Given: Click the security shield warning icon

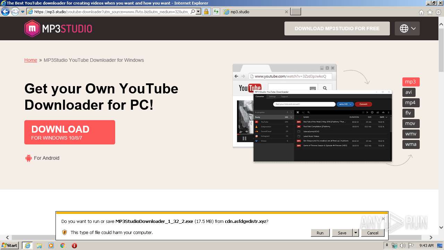Looking at the screenshot, I should 64,232.
